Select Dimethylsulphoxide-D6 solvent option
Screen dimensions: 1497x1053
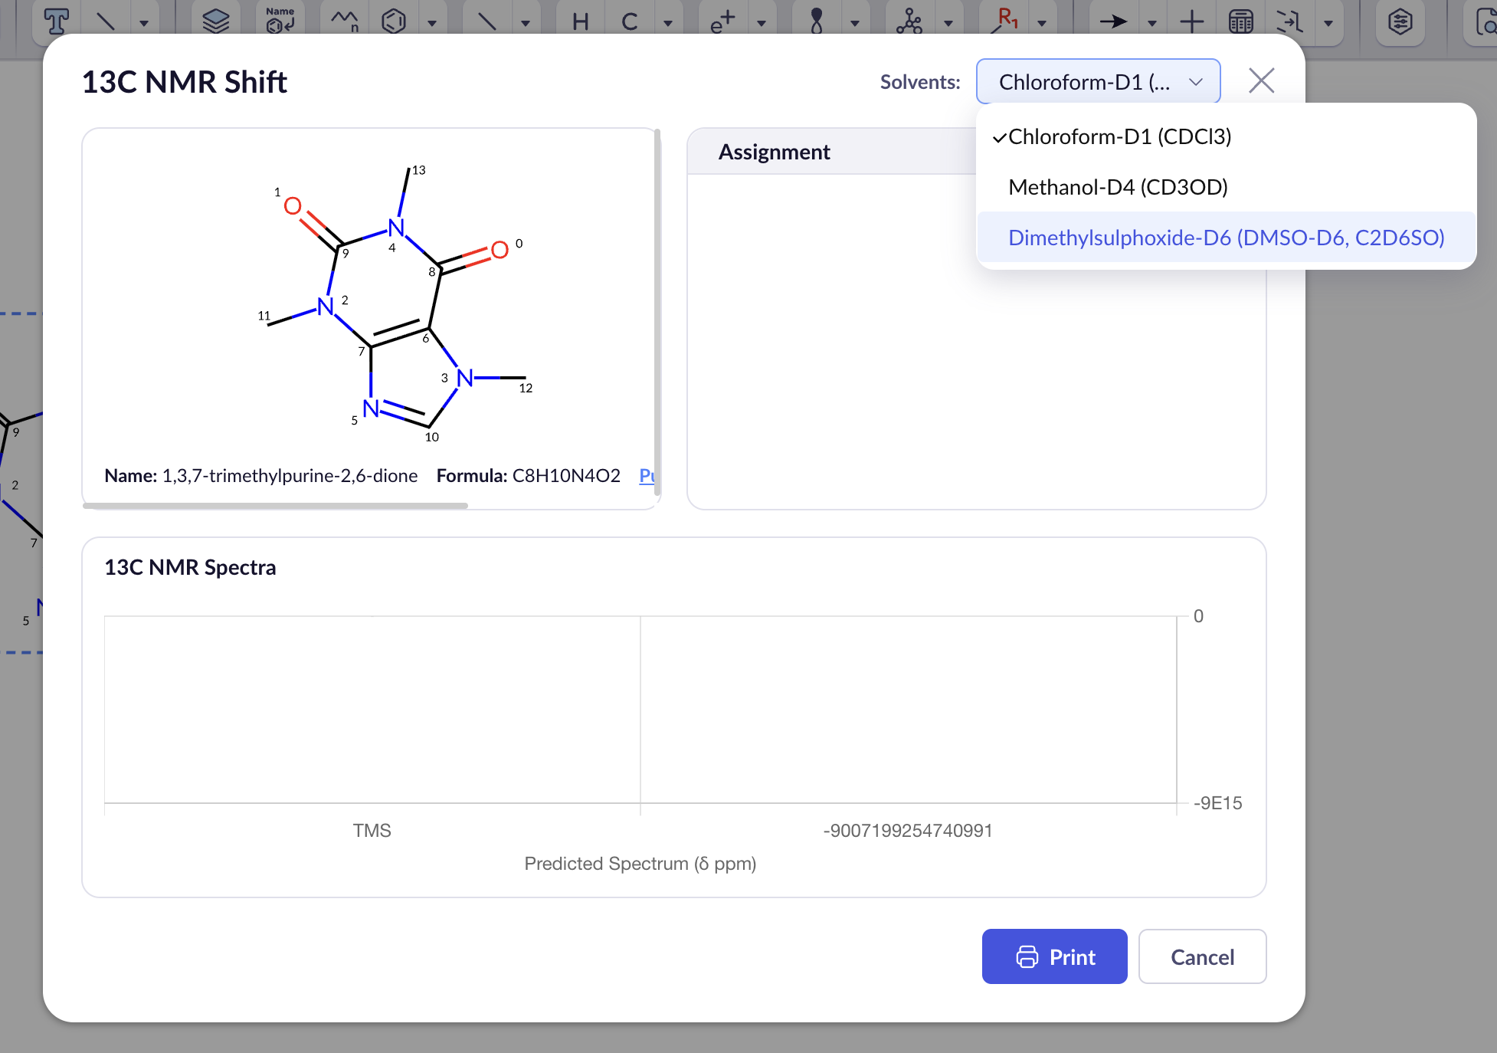(1226, 238)
